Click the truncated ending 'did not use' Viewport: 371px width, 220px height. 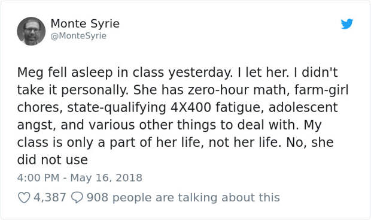pos(53,160)
